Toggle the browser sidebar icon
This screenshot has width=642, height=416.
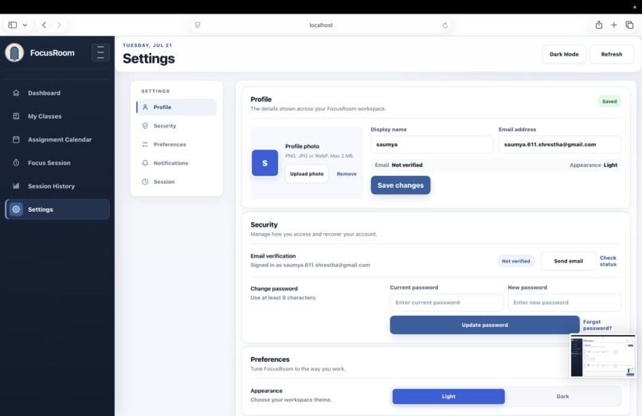13,25
